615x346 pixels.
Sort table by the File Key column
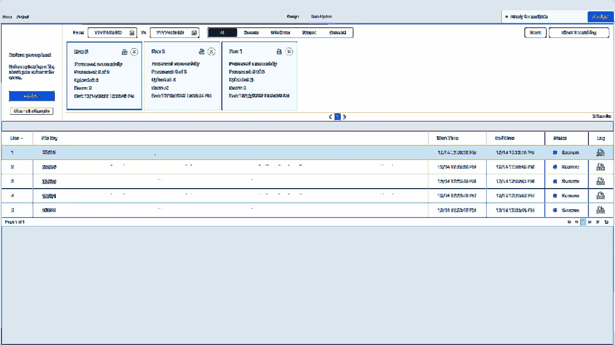[231, 138]
